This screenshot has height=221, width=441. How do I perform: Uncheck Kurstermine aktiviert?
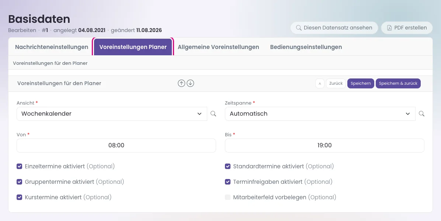20,197
